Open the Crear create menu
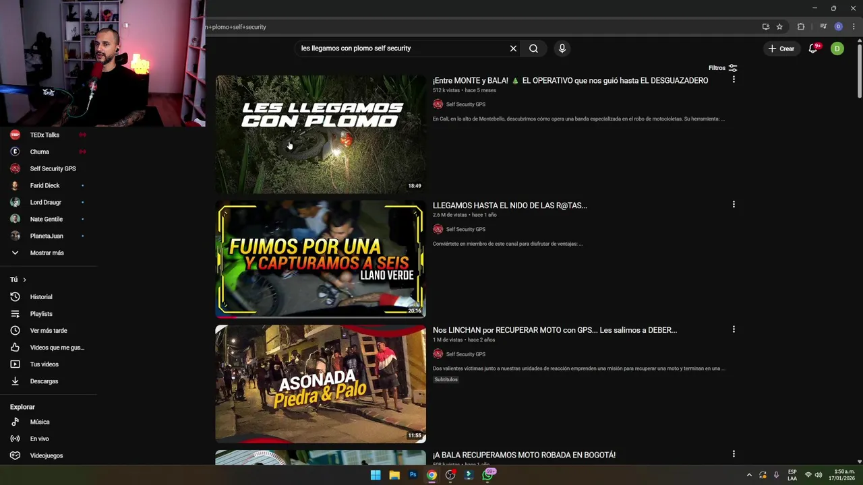This screenshot has width=863, height=485. (781, 48)
